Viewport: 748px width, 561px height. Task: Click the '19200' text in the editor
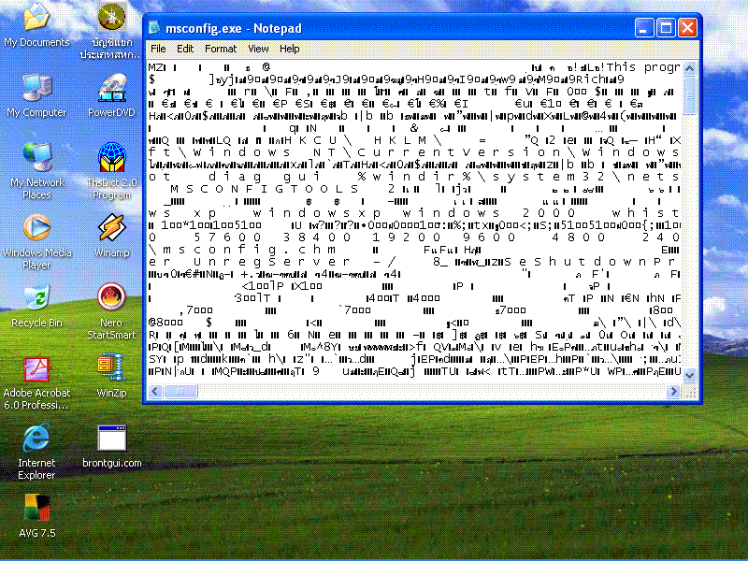(407, 237)
